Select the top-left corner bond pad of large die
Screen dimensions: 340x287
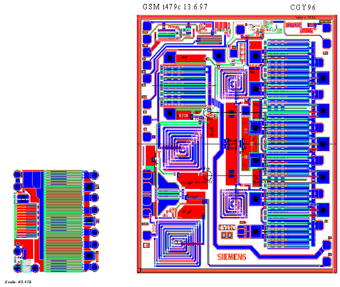[x=147, y=29]
